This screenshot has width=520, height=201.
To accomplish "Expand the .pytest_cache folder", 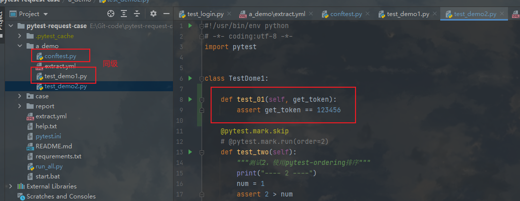I will (20, 36).
